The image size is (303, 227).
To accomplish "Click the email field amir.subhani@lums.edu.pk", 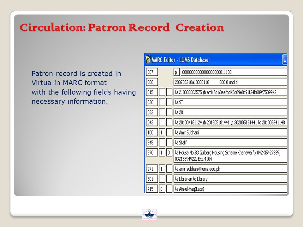I will (230, 169).
